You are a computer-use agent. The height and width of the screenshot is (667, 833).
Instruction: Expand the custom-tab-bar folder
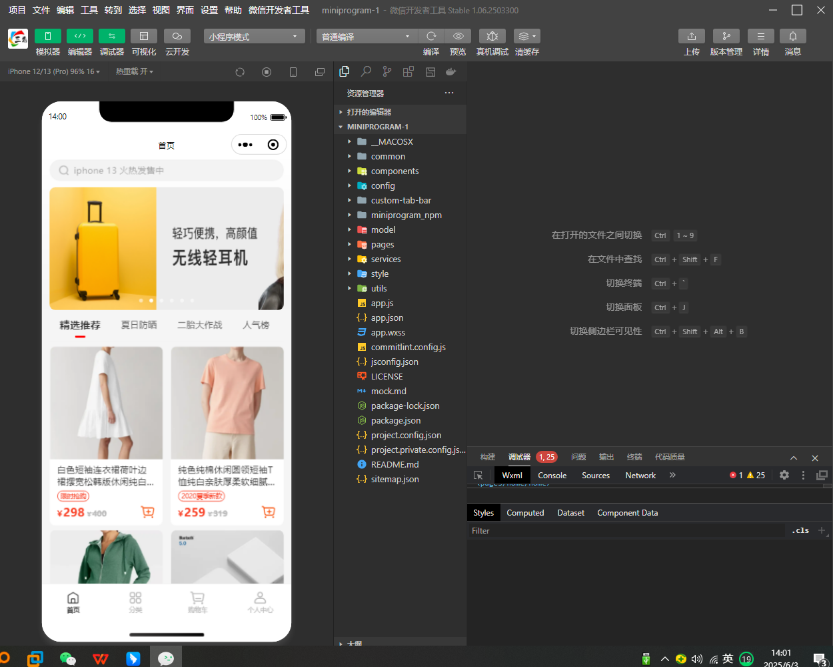click(400, 200)
